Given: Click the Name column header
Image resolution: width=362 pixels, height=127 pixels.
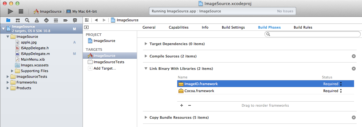Looking at the screenshot, I should [183, 77].
